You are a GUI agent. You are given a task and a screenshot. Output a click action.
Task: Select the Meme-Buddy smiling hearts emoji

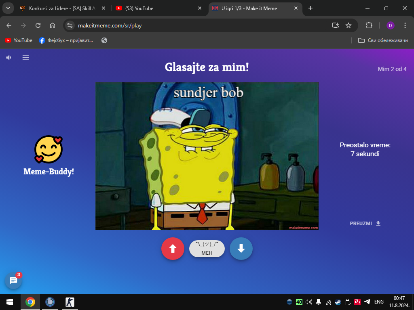[x=49, y=149]
